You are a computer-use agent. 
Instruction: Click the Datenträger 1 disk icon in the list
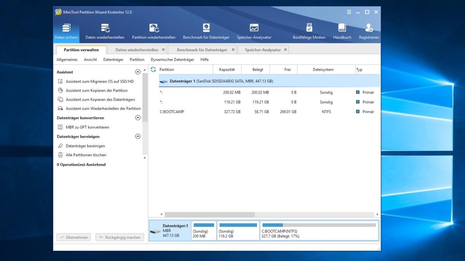(x=164, y=82)
